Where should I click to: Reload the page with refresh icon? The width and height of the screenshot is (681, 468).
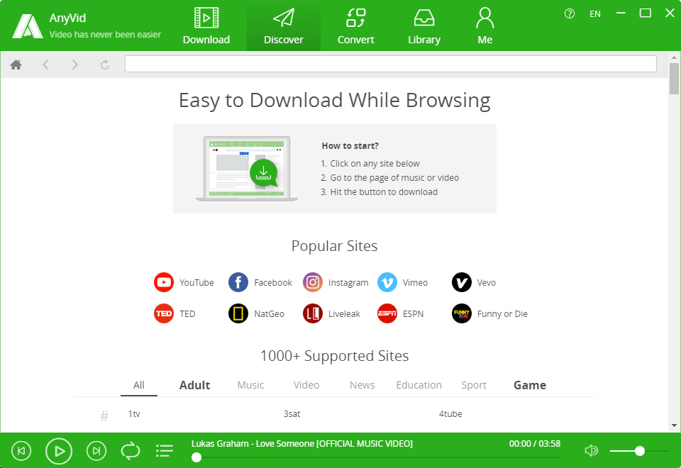point(105,65)
